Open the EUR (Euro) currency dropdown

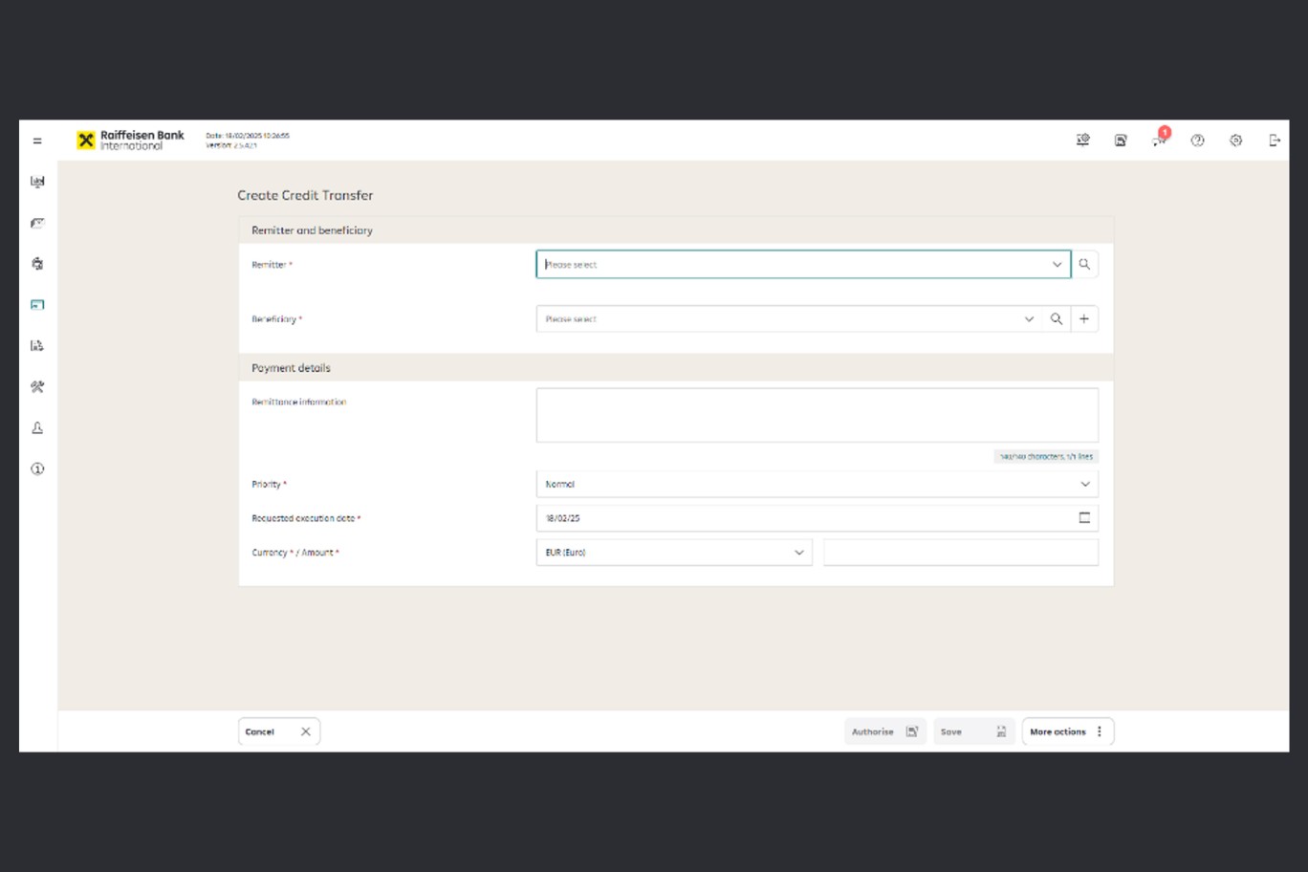coord(674,553)
